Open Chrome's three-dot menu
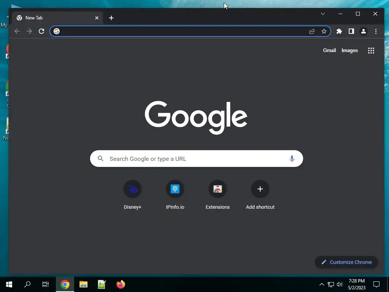The height and width of the screenshot is (292, 389). [x=376, y=31]
